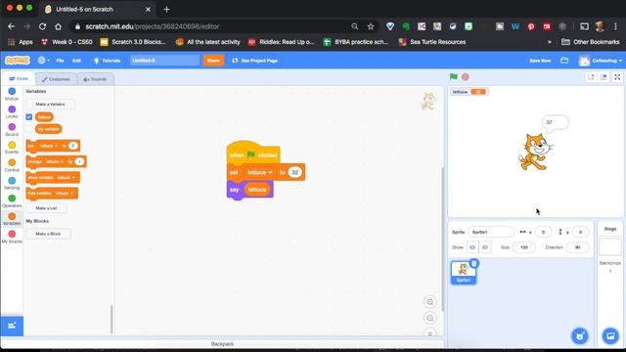Click the sprite y position field
Screen dimensions: 626x352
580,232
